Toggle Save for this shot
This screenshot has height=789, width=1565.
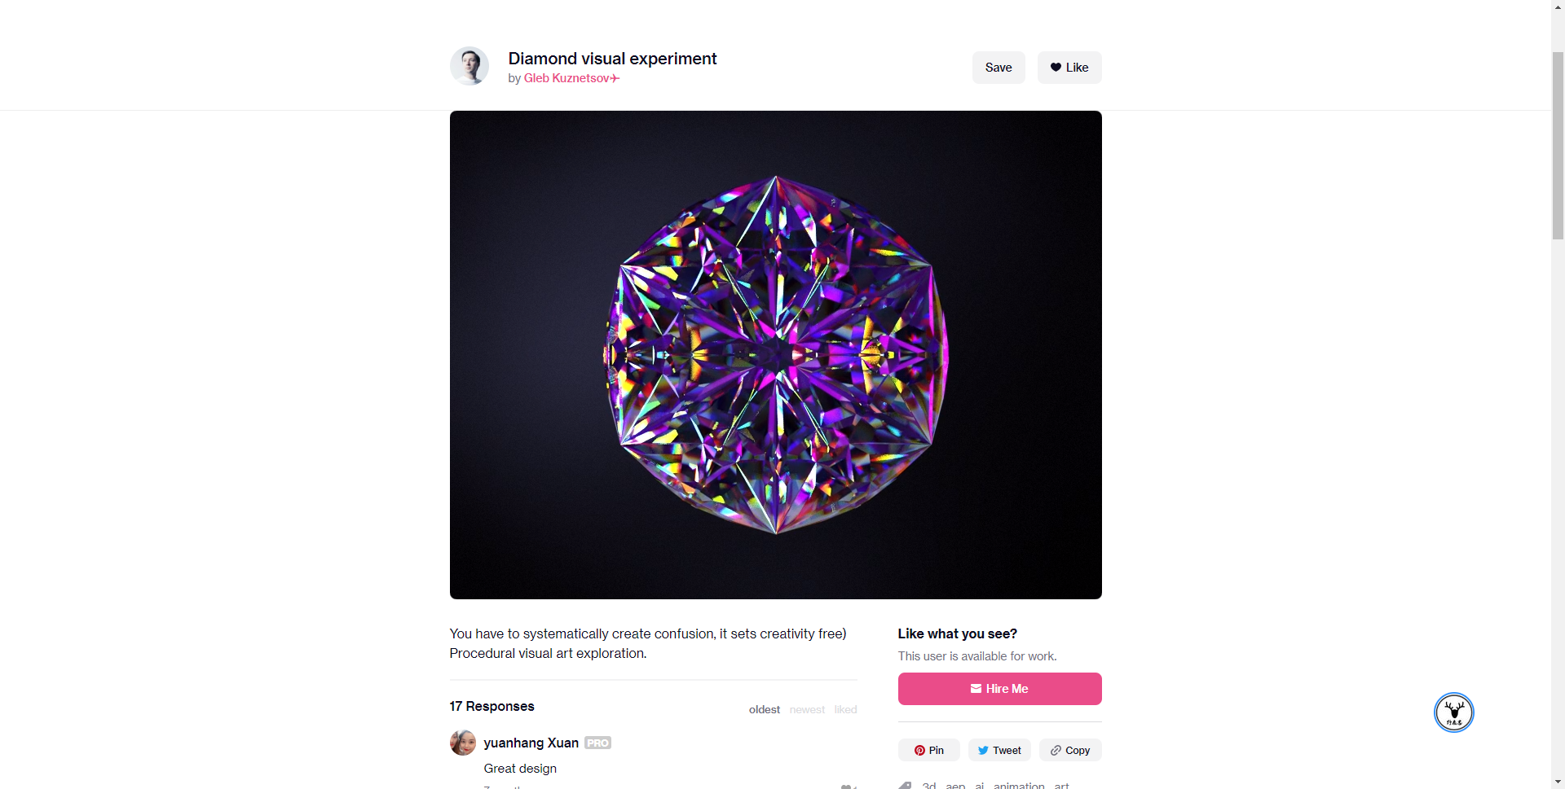pyautogui.click(x=999, y=67)
